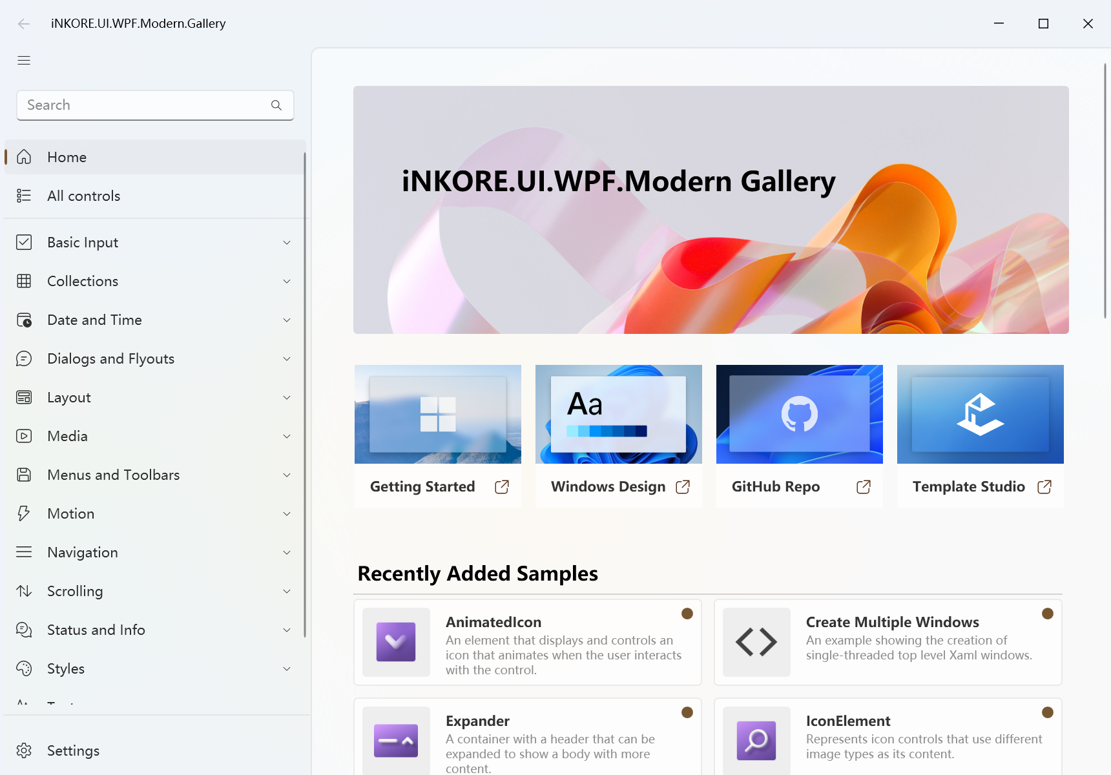This screenshot has height=775, width=1111.
Task: Expand the Styles chevron
Action: 287,669
